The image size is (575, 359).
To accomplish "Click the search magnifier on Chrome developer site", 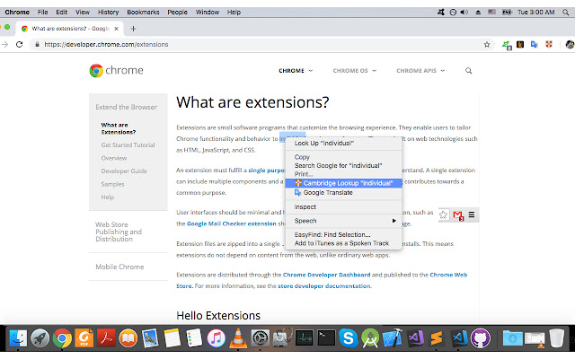I will 468,70.
